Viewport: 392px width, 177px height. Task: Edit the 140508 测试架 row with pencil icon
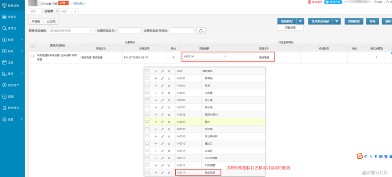click(x=162, y=129)
